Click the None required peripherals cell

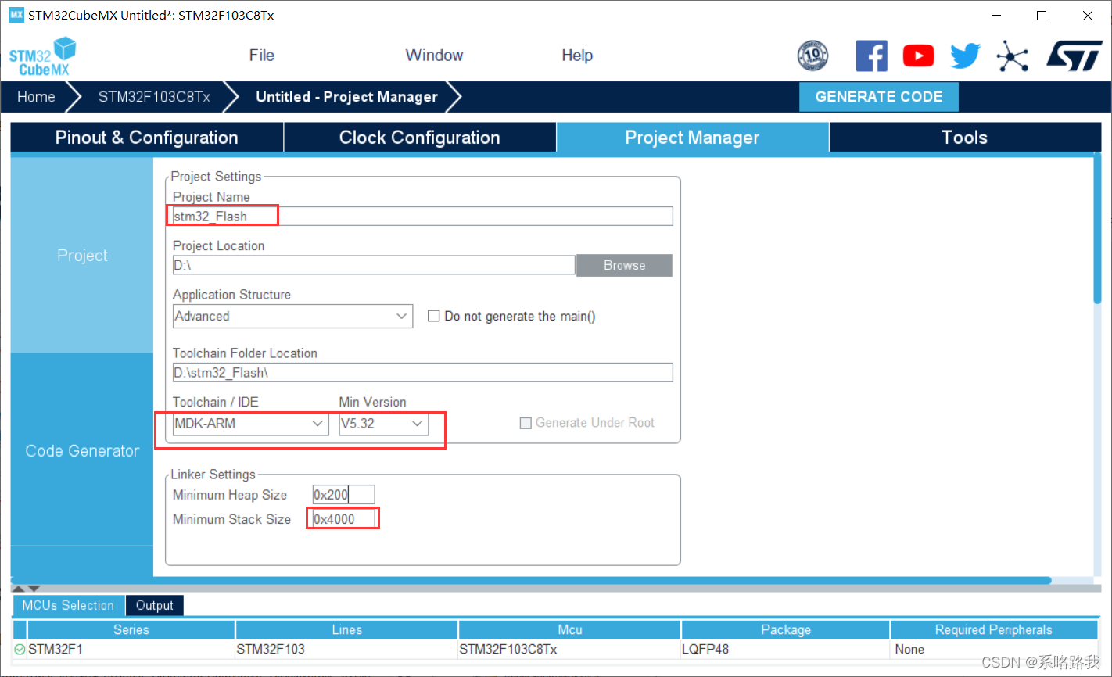(x=994, y=649)
